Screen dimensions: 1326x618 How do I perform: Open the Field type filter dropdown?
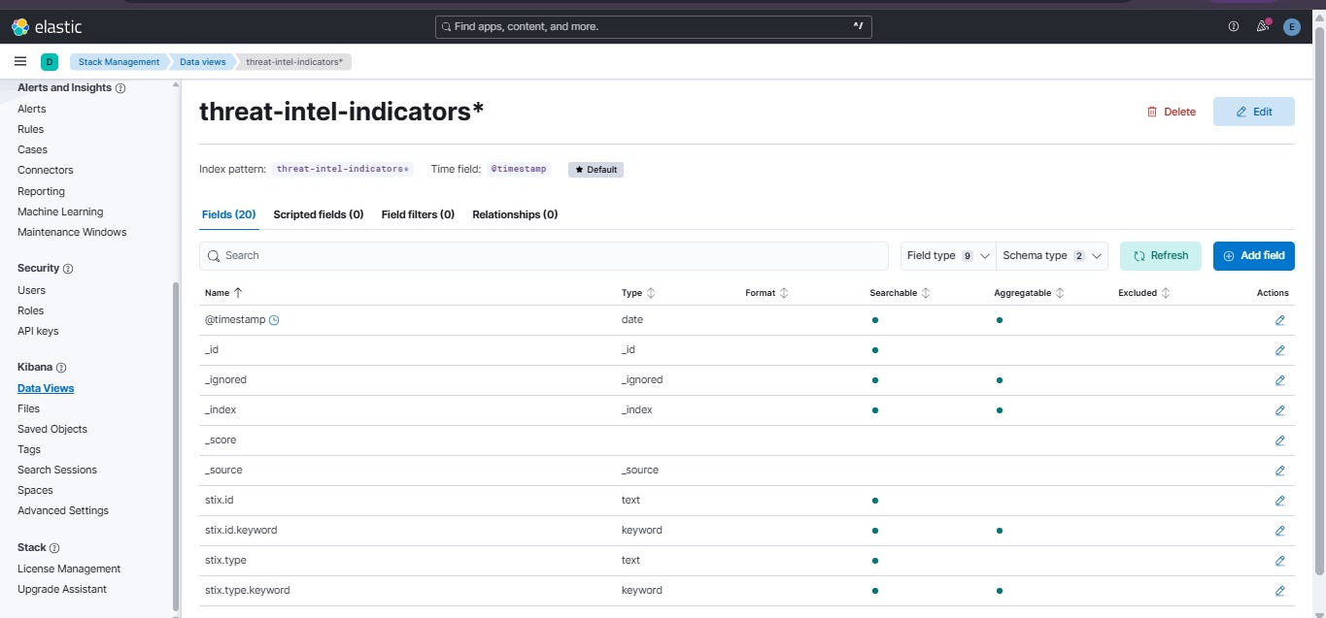click(x=948, y=256)
